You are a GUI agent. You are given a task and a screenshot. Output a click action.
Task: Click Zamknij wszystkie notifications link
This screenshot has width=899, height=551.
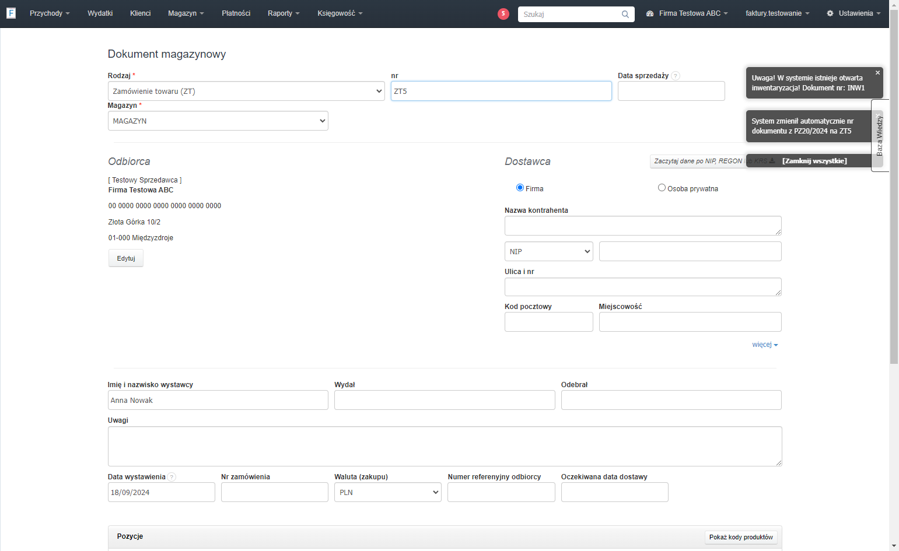[x=814, y=161]
